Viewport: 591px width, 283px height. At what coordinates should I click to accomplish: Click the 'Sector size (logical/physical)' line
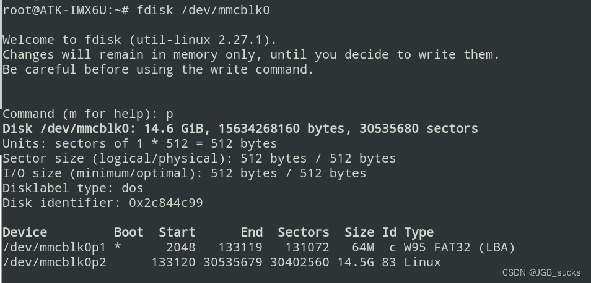click(199, 159)
